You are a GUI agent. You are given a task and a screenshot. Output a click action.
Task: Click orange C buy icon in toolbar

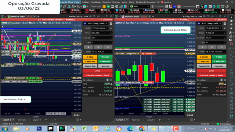[104, 7]
